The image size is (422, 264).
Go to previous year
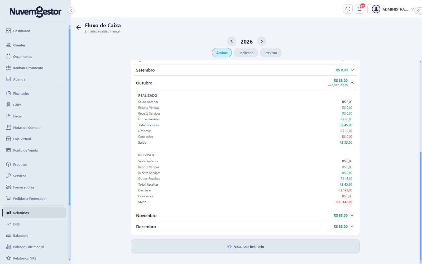click(x=232, y=41)
